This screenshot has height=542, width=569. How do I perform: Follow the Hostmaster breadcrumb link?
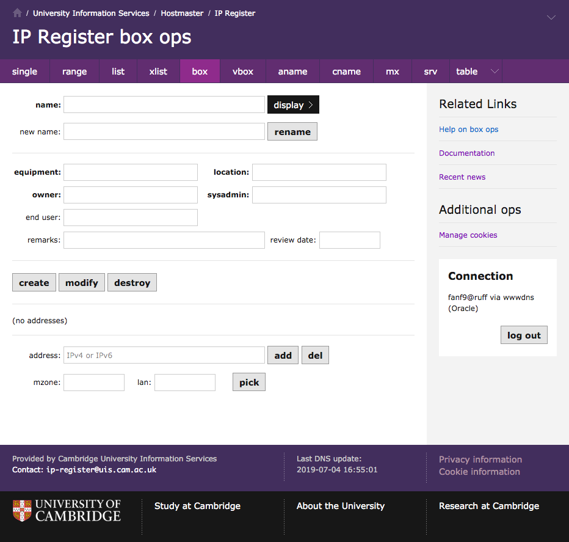[x=182, y=13]
